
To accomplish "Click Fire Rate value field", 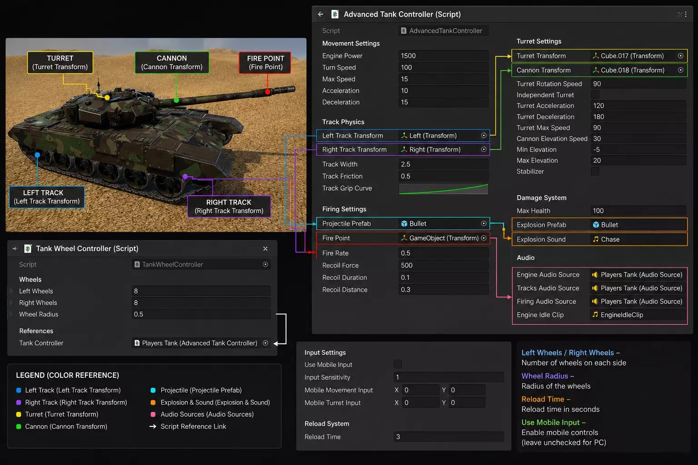I will pos(444,253).
